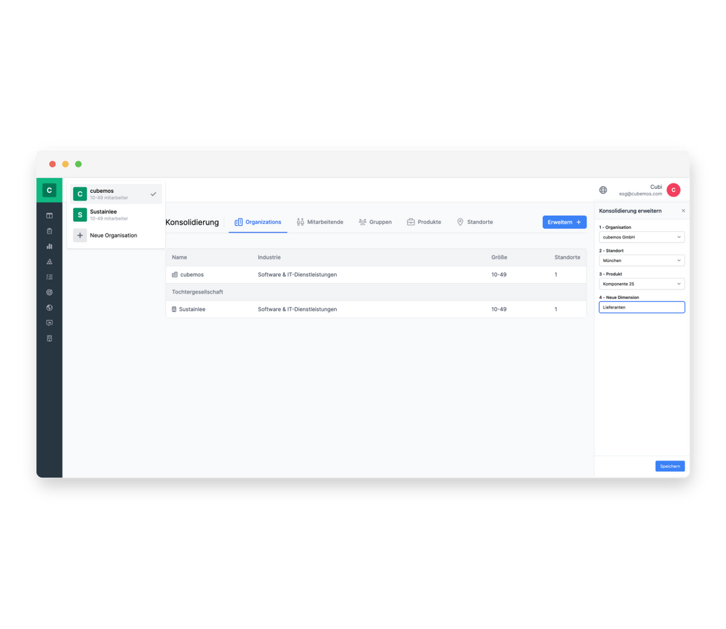
Task: Open the bar chart analytics icon
Action: pos(49,246)
